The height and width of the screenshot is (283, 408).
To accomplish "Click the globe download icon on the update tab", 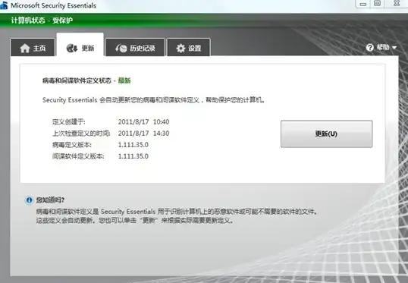I will tap(72, 48).
